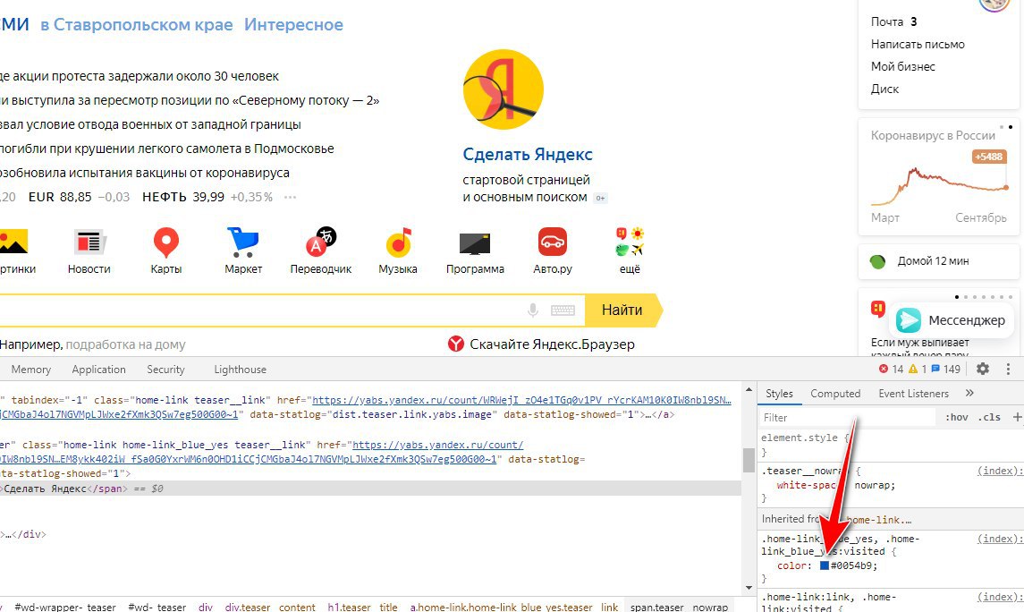The width and height of the screenshot is (1024, 612).
Task: Open the Маркет shopping cart icon
Action: click(243, 242)
